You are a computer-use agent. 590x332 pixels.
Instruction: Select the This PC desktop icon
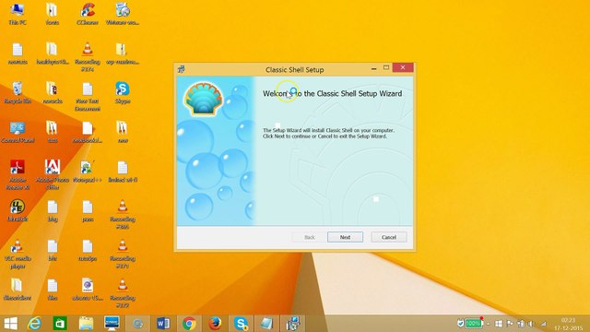pyautogui.click(x=18, y=15)
